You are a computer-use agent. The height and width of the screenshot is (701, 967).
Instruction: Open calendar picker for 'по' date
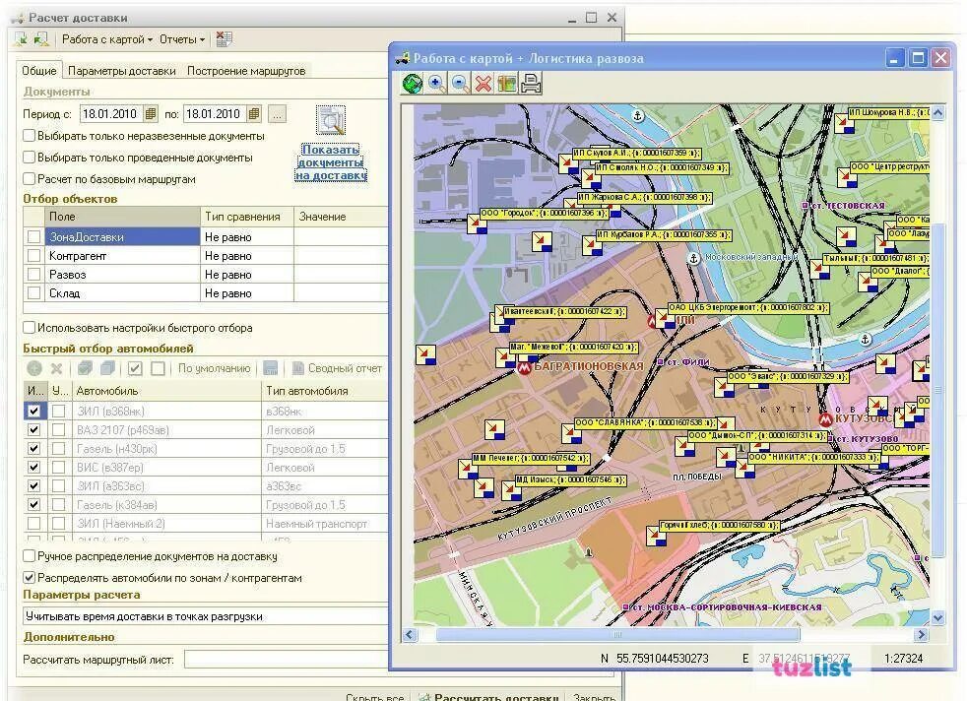point(254,114)
